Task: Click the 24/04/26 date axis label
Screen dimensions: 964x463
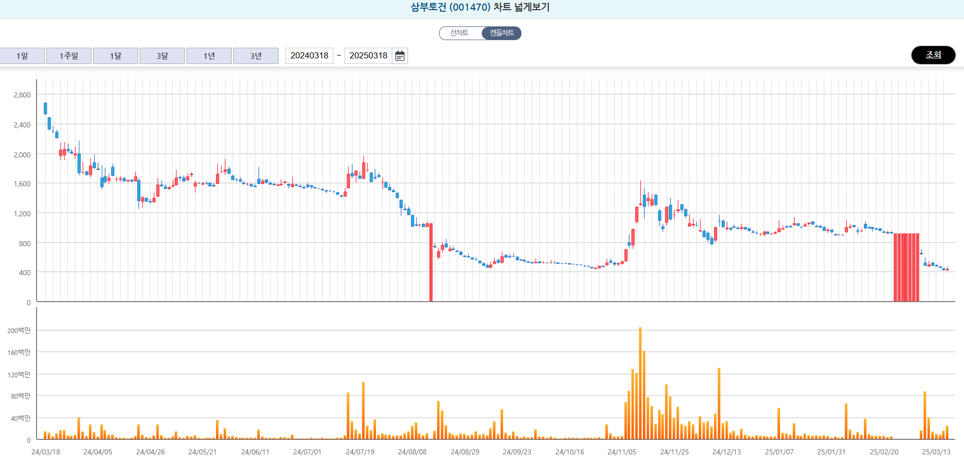Action: click(x=150, y=452)
